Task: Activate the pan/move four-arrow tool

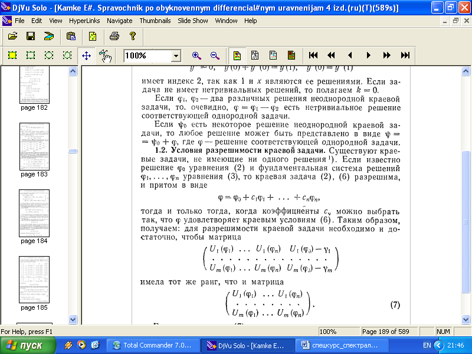Action: 86,55
